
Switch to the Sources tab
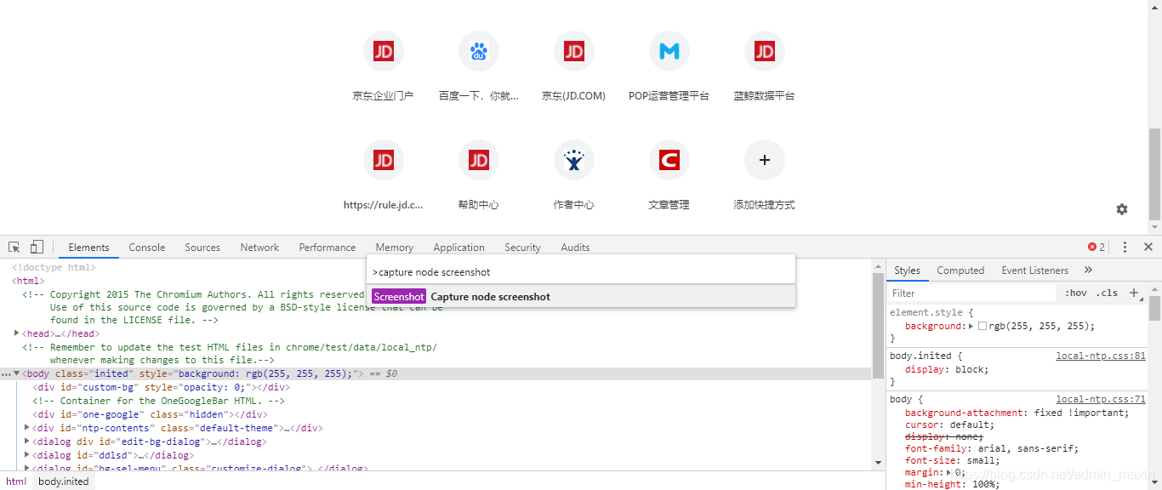click(x=202, y=248)
